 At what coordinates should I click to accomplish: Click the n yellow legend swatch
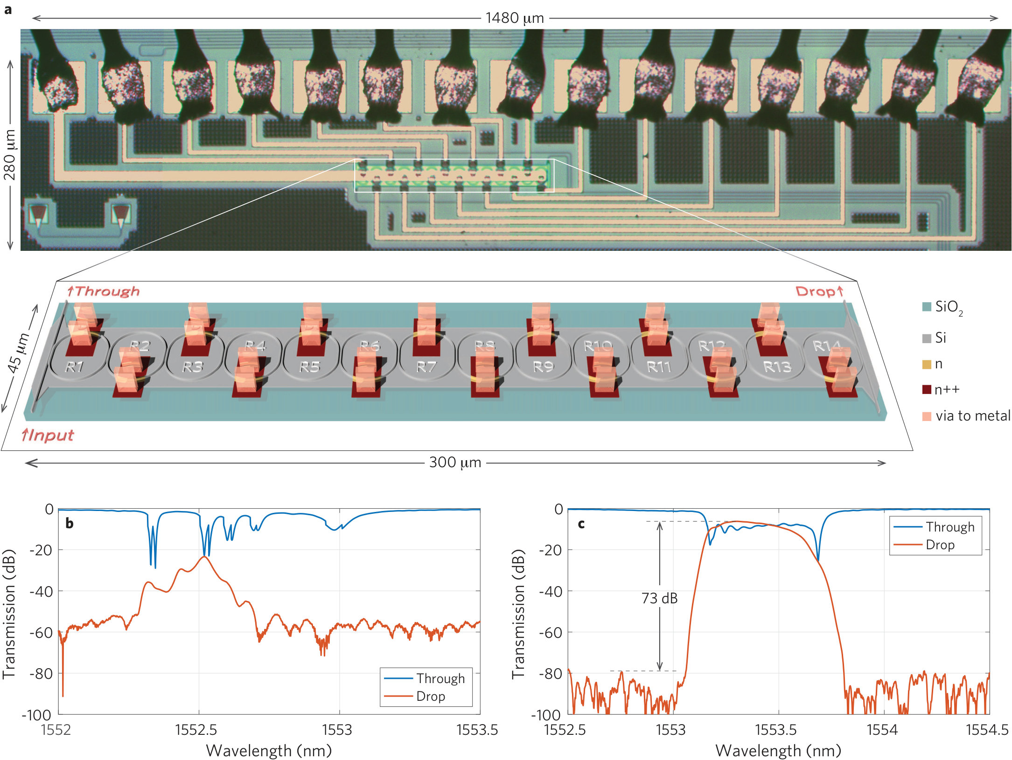point(927,364)
